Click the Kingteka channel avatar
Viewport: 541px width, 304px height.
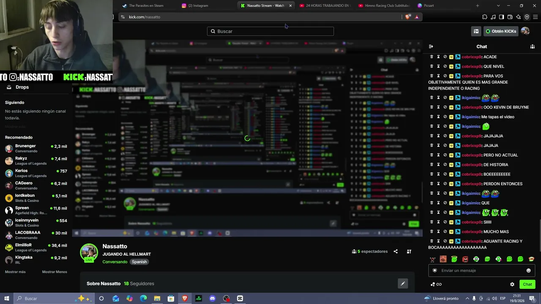click(9, 260)
